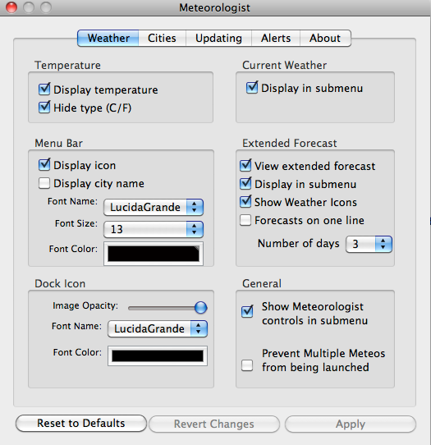Click the Temperature section label

(x=67, y=66)
